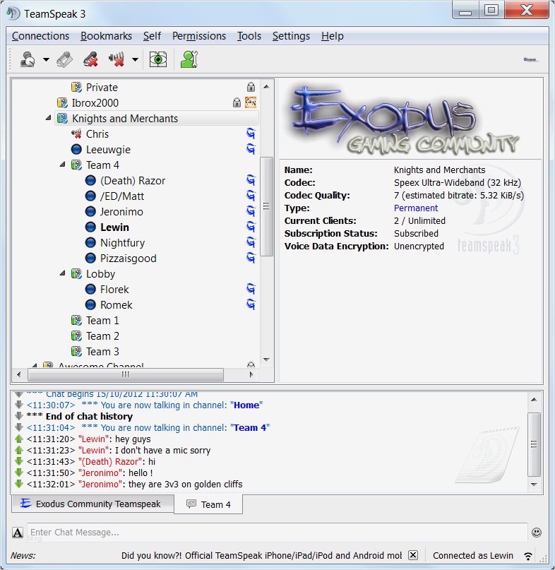Open the emoticon smiley picker
This screenshot has width=555, height=570.
click(x=537, y=533)
